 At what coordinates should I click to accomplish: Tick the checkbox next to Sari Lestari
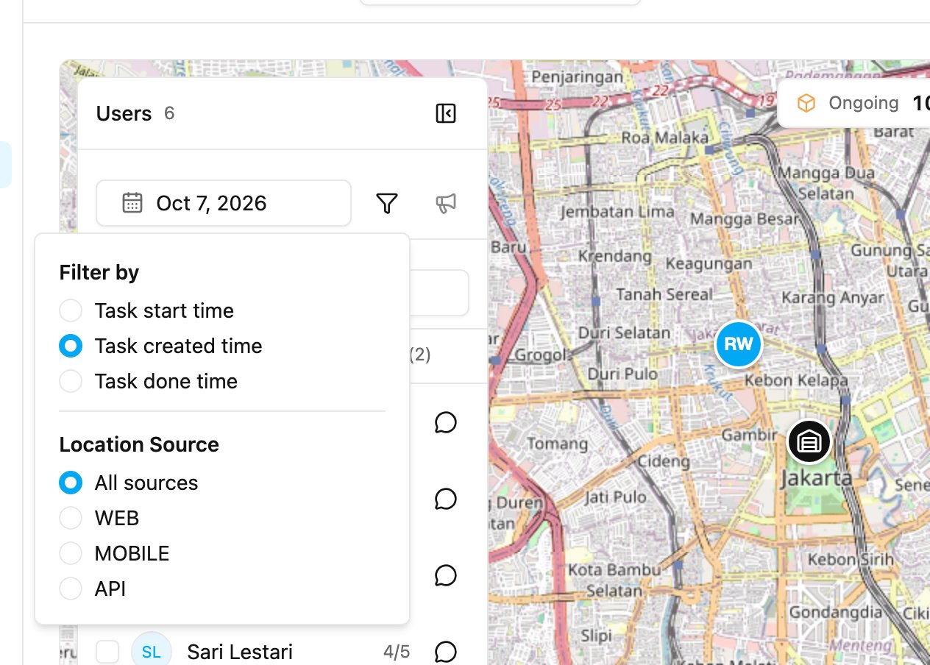(x=107, y=652)
